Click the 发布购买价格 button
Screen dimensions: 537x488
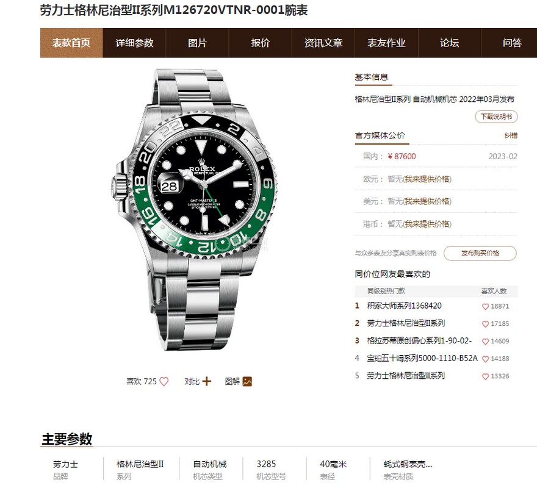pos(480,253)
